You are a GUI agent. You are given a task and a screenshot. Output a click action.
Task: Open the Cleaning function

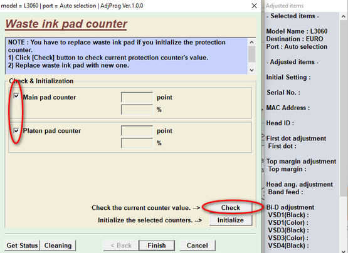pos(58,245)
